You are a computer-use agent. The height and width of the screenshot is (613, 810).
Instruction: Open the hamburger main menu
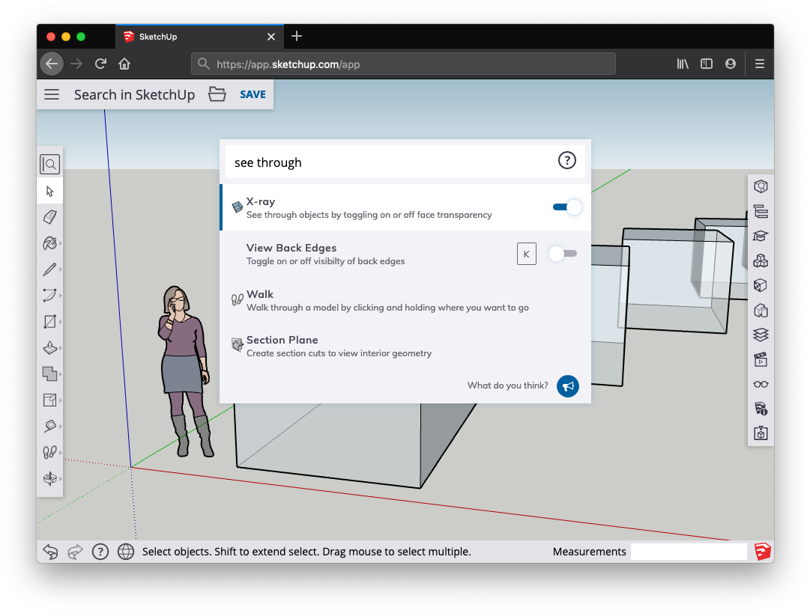(52, 94)
